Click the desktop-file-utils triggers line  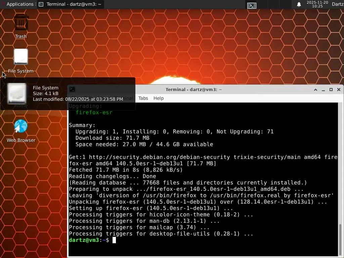(x=161, y=233)
